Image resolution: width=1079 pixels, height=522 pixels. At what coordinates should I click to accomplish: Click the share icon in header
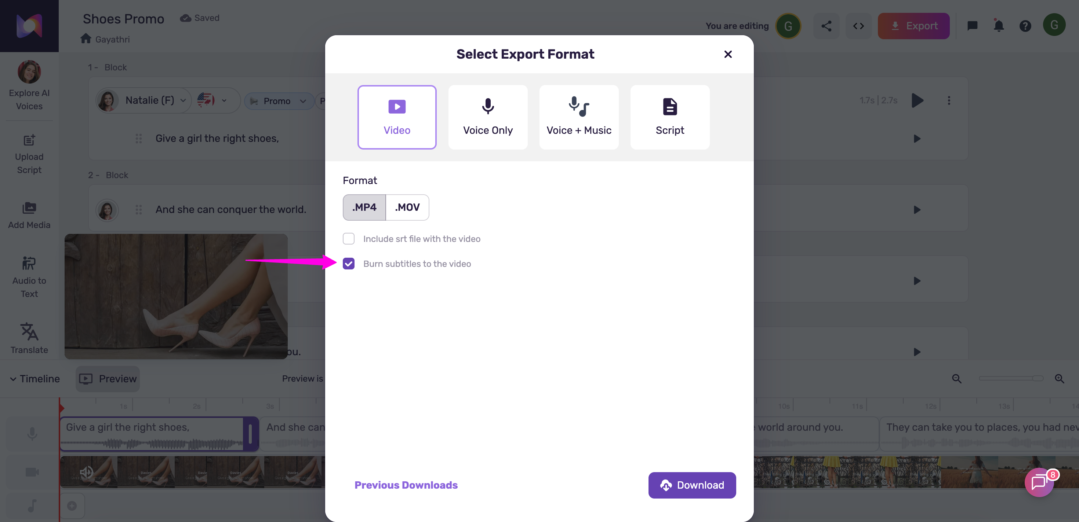pyautogui.click(x=826, y=26)
